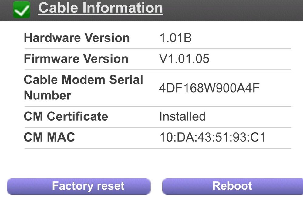The width and height of the screenshot is (303, 199).
Task: Select the Cable Modem Serial Number label
Action: (x=83, y=87)
